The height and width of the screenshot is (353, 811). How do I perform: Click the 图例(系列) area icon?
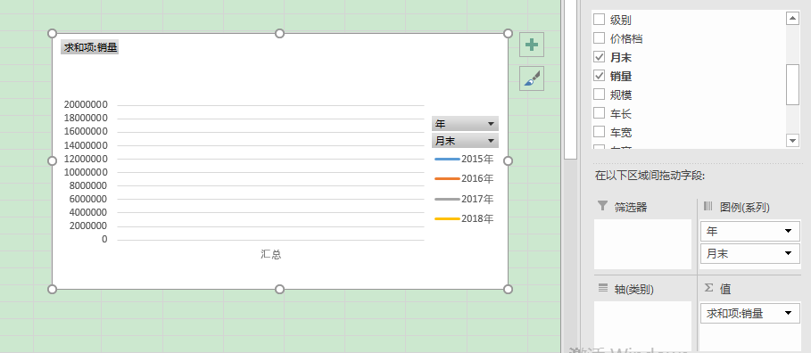coord(708,206)
